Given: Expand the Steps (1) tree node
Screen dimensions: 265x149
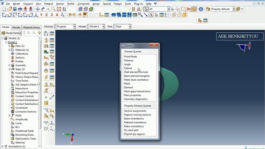Looking at the screenshot, I should click(x=10, y=69).
